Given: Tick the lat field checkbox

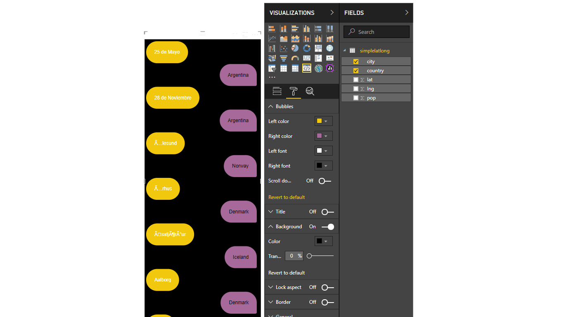Looking at the screenshot, I should [x=356, y=80].
